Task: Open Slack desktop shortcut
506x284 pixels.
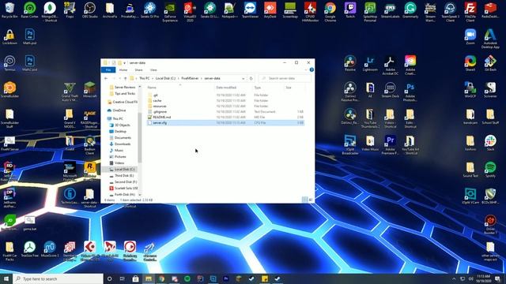Action: pos(490,143)
